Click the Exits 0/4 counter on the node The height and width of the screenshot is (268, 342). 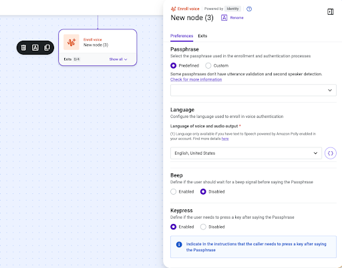(x=71, y=59)
